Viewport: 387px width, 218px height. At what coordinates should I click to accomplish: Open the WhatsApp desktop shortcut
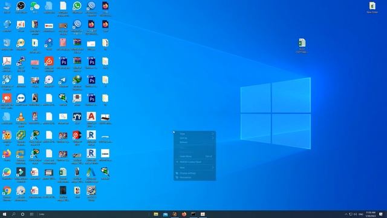coord(77,5)
